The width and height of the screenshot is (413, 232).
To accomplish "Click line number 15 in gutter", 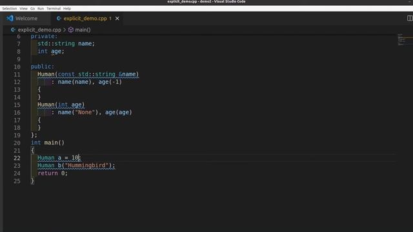I will (x=17, y=105).
